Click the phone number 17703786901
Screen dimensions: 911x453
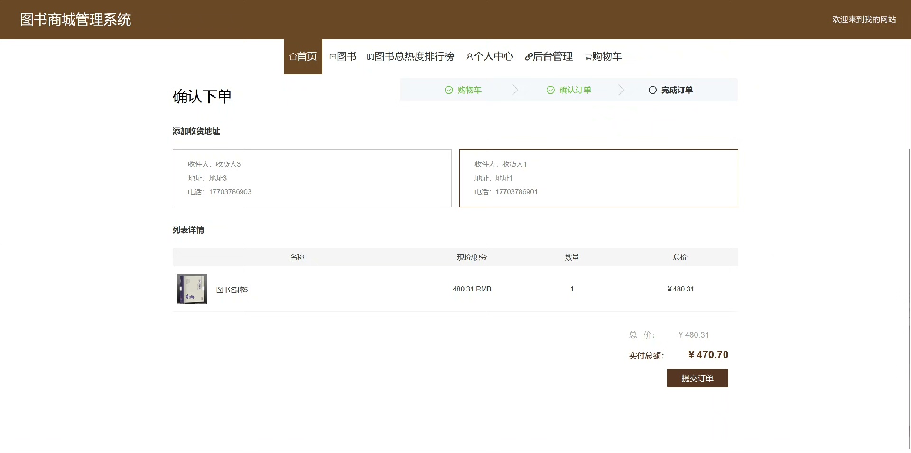pos(516,192)
